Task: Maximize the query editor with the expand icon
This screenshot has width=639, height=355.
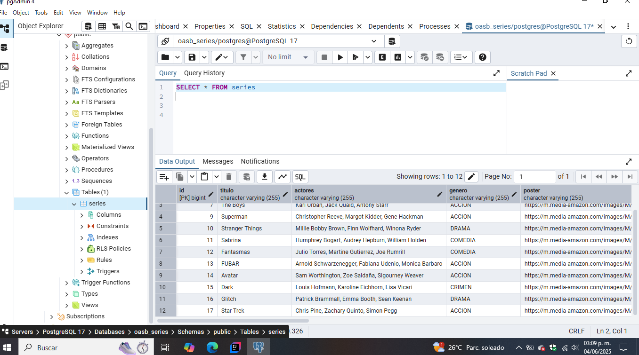Action: point(496,73)
